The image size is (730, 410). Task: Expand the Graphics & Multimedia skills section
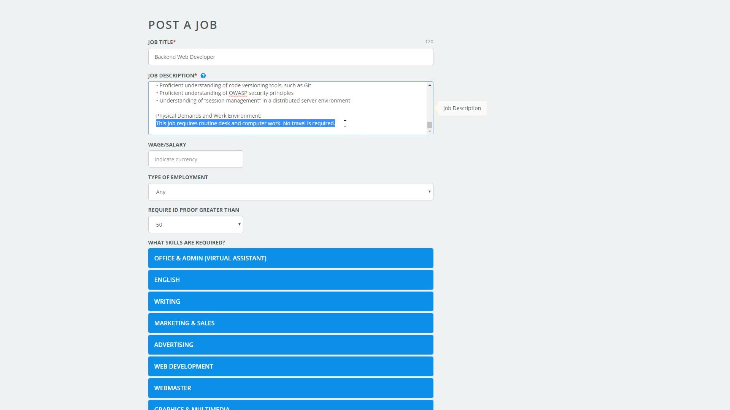[290, 406]
